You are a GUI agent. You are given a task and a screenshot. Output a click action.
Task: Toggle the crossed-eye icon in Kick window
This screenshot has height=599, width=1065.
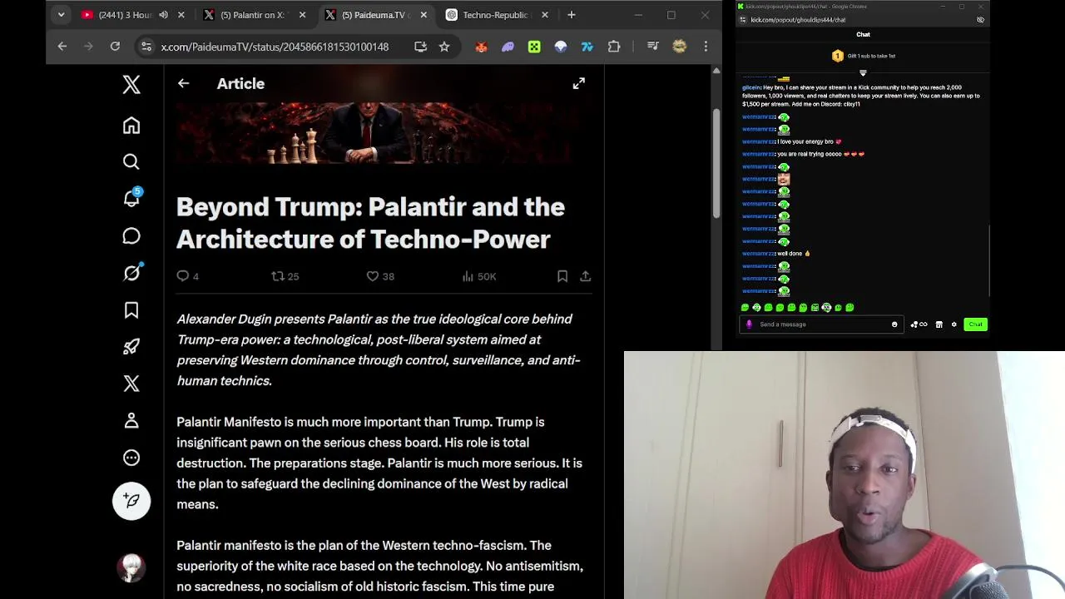coord(980,19)
